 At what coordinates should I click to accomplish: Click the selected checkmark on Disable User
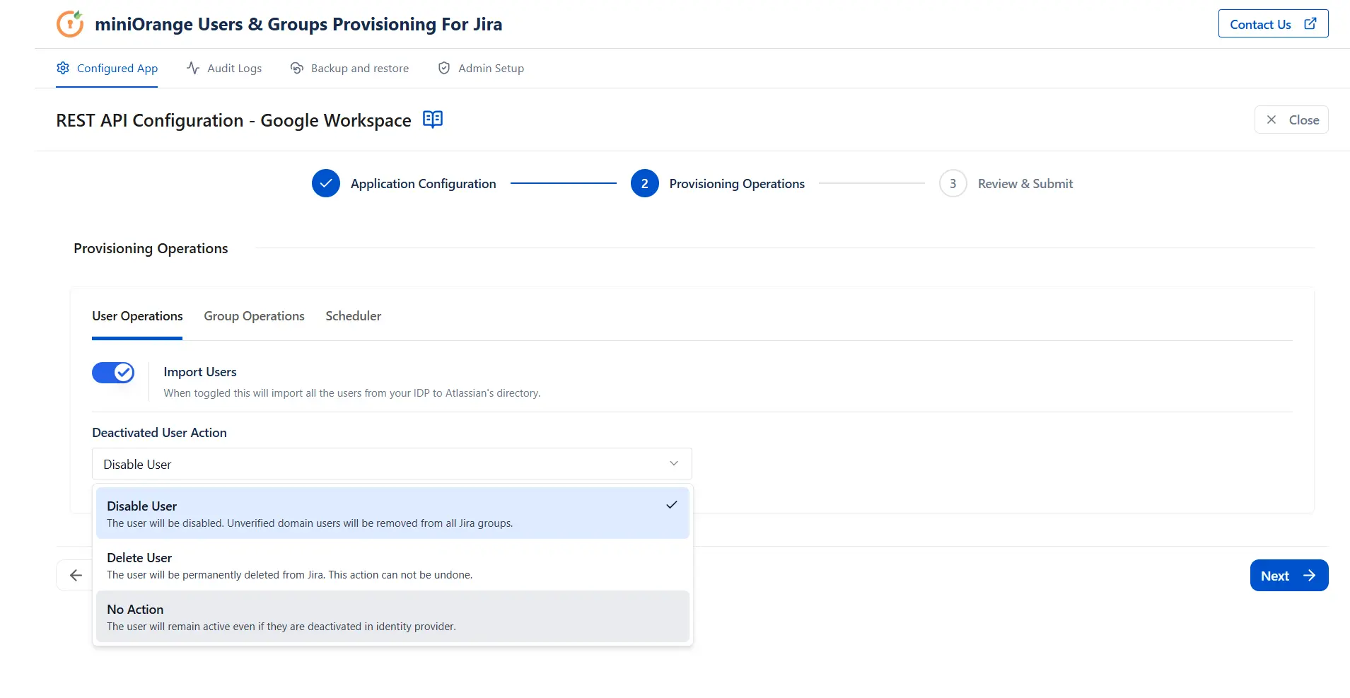tap(672, 505)
